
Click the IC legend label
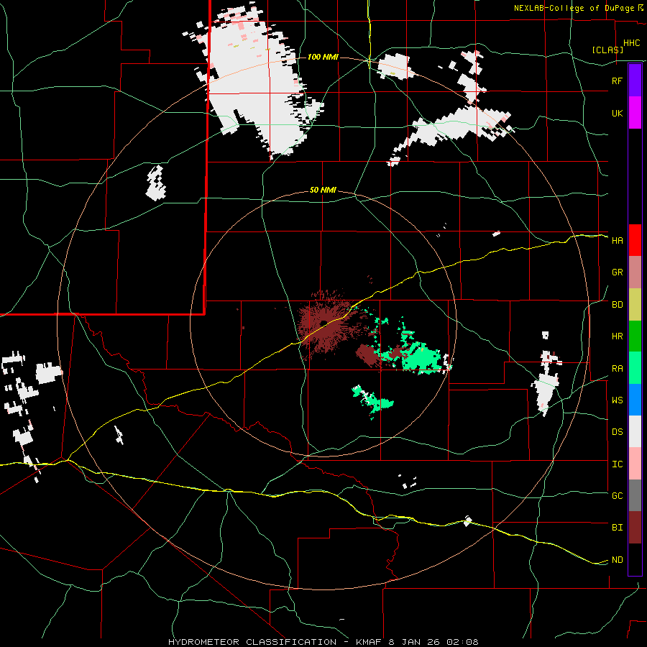tap(617, 464)
